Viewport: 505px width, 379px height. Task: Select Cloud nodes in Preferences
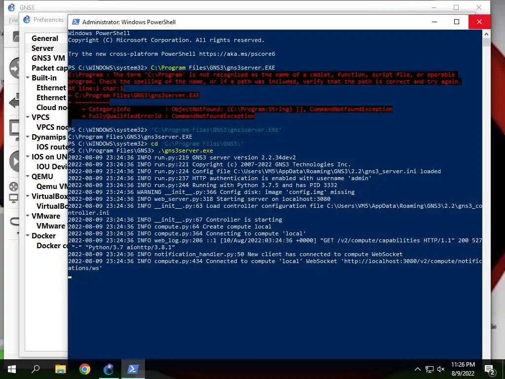tap(52, 108)
